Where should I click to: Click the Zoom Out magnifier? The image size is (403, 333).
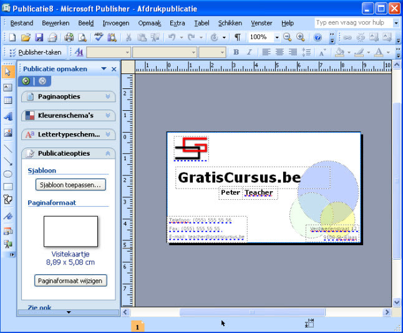pyautogui.click(x=287, y=37)
